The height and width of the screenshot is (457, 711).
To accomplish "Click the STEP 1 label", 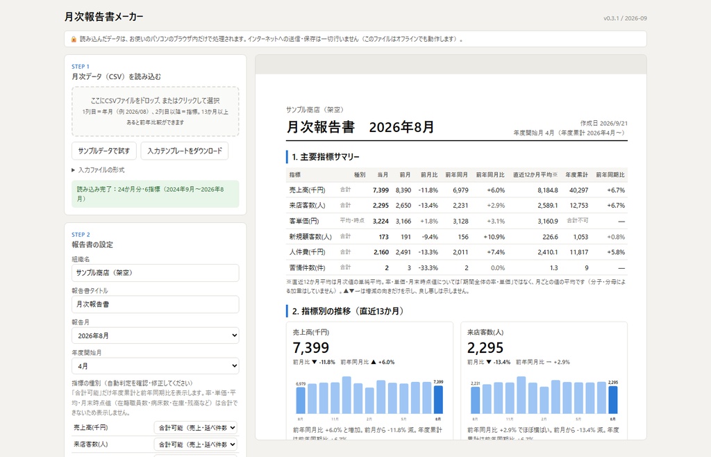I will pos(81,66).
